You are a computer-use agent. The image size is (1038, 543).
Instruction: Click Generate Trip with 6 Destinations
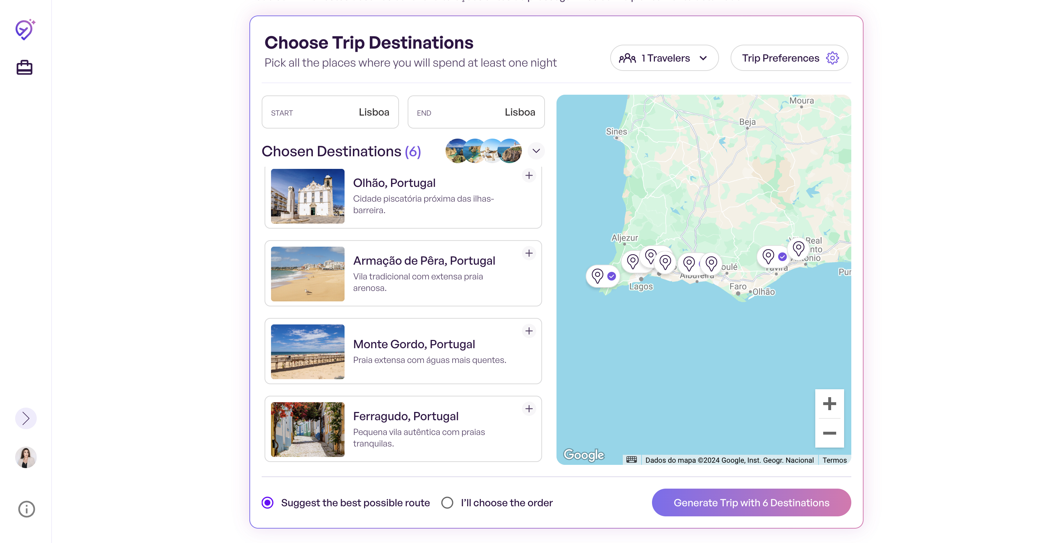click(751, 502)
